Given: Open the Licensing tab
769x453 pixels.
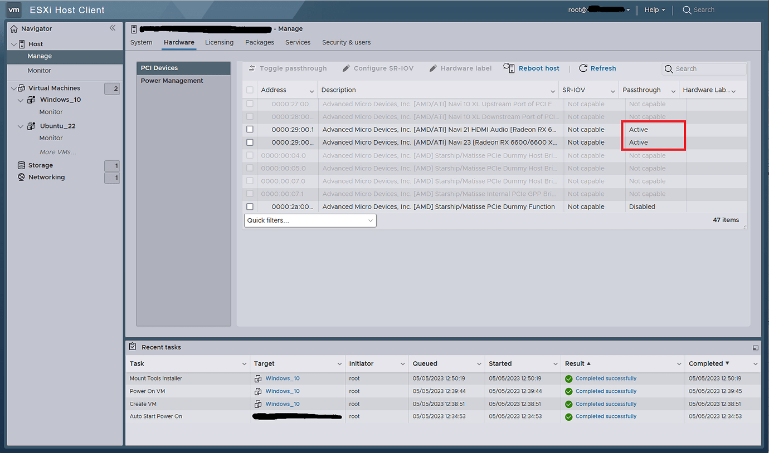Looking at the screenshot, I should coord(219,42).
